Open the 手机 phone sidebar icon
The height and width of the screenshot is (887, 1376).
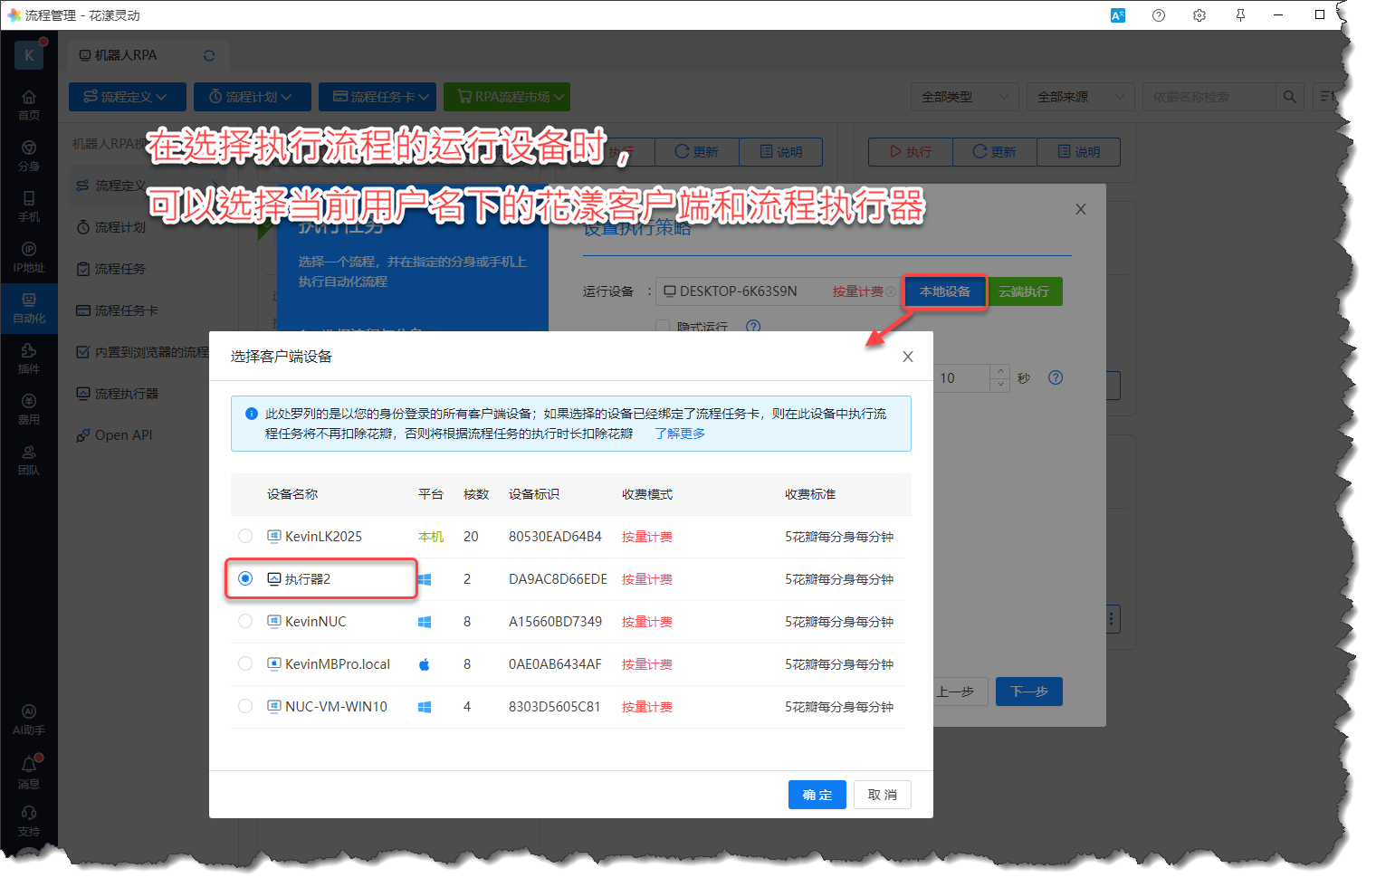29,205
